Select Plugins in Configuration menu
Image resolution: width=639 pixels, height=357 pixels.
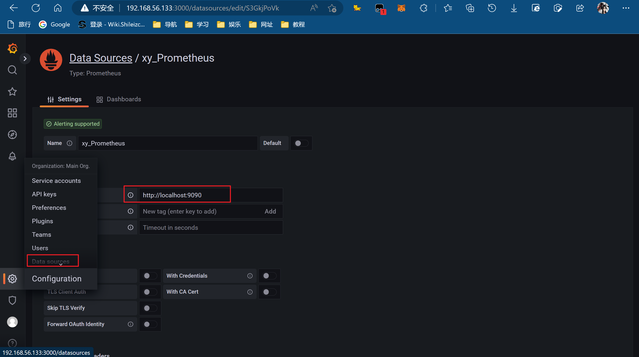(x=61, y=221)
